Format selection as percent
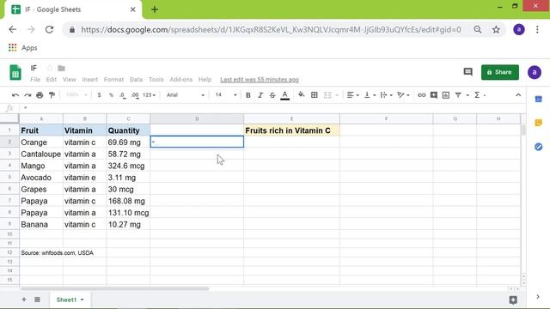 [111, 95]
